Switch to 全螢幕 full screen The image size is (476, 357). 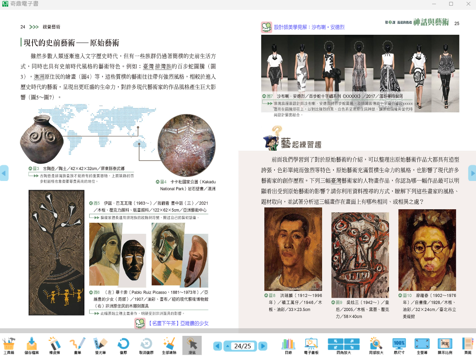tap(422, 346)
